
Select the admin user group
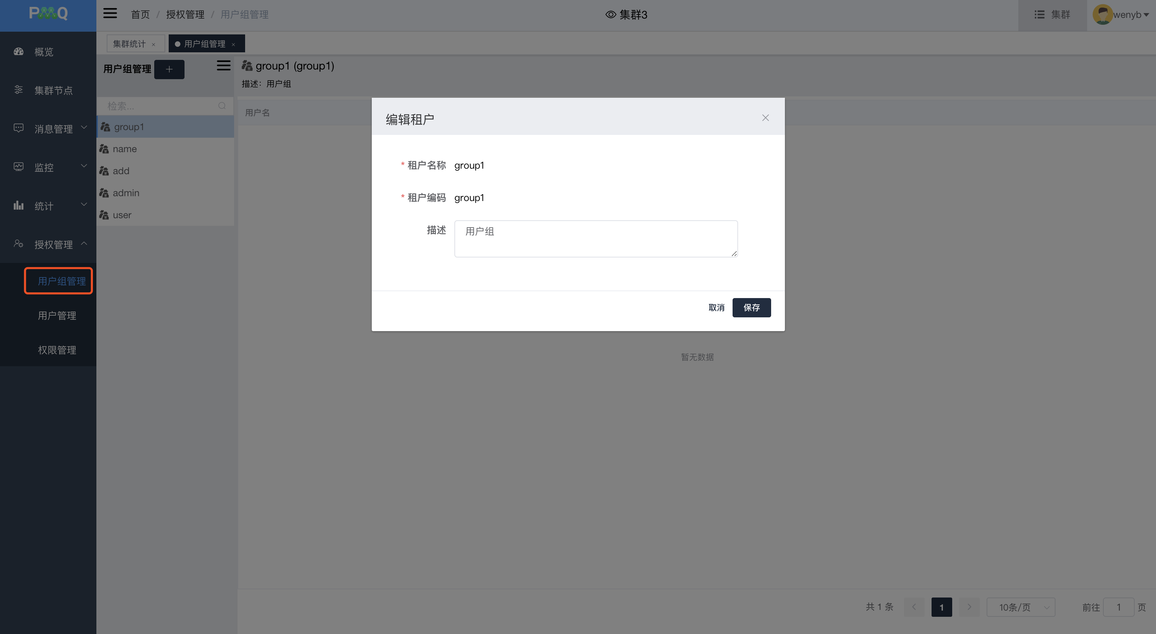click(126, 193)
